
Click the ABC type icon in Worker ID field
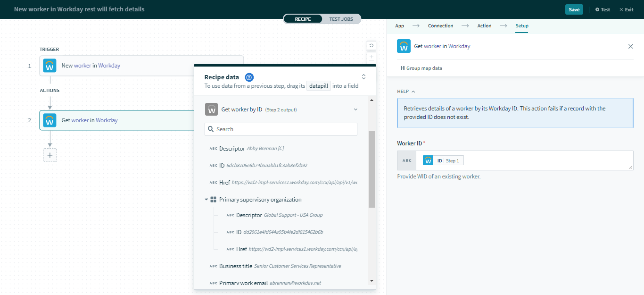click(x=406, y=160)
